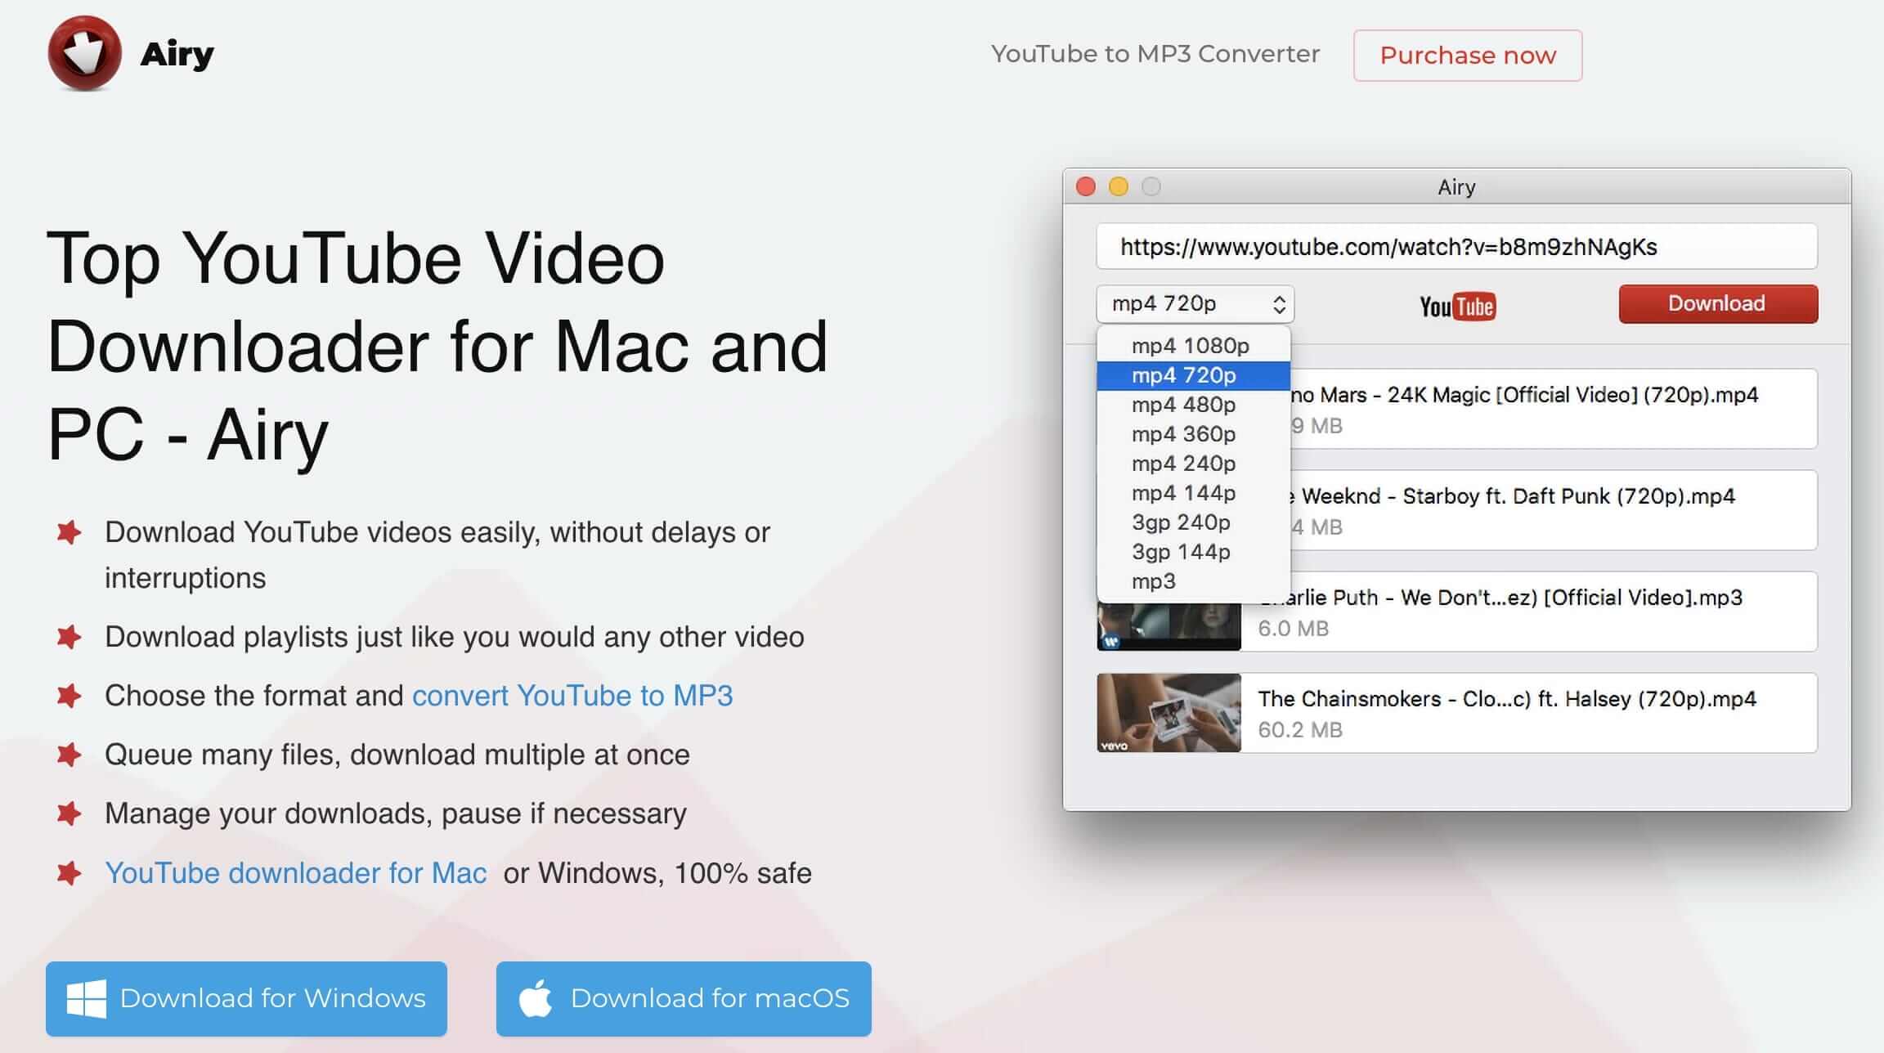Select mp4 1080p from format list
Viewport: 1884px width, 1053px height.
click(x=1190, y=346)
